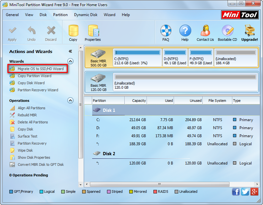The image size is (263, 205).
Task: Click the Disk 2 header row
Action: click(x=172, y=154)
